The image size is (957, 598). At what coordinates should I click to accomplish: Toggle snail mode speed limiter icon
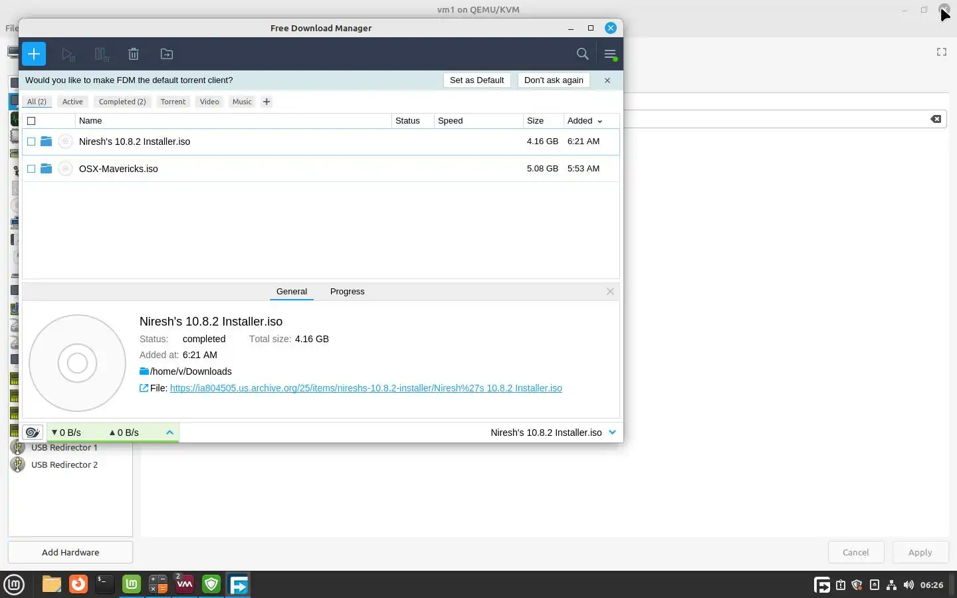(33, 433)
